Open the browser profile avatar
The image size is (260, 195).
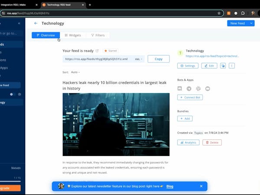[x=253, y=13]
